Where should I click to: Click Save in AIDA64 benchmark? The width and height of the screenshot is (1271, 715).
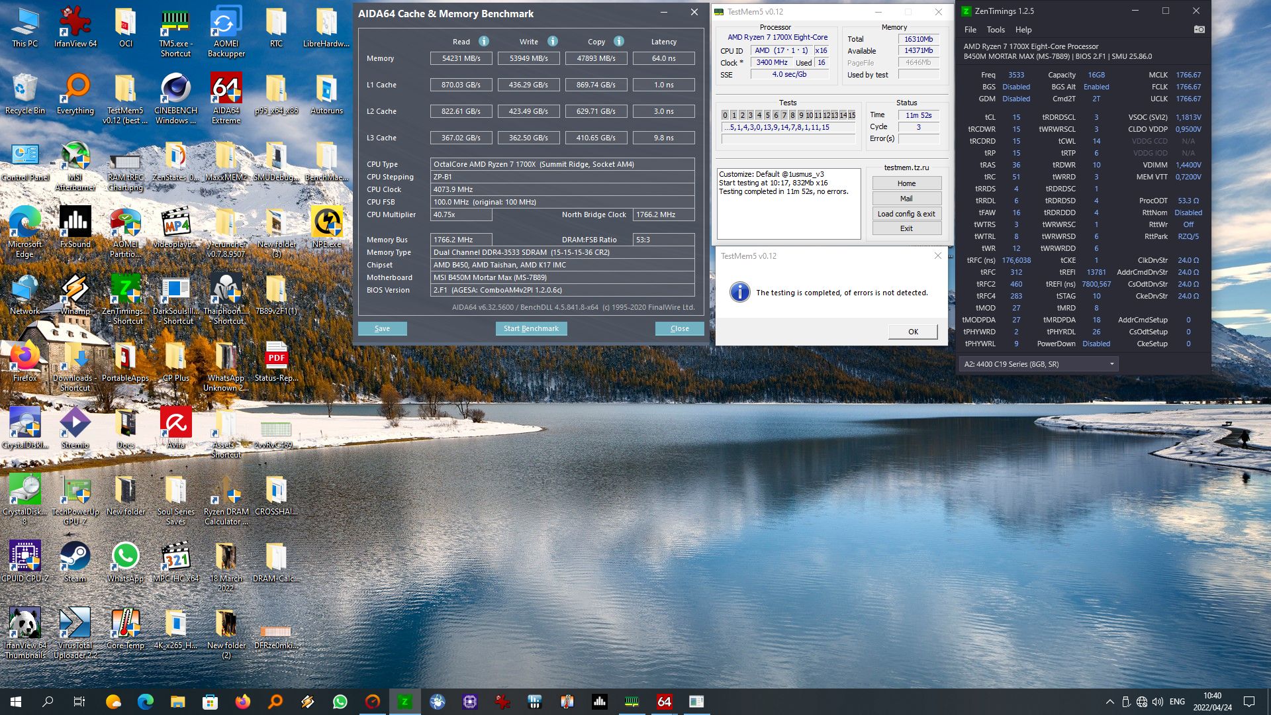[382, 328]
